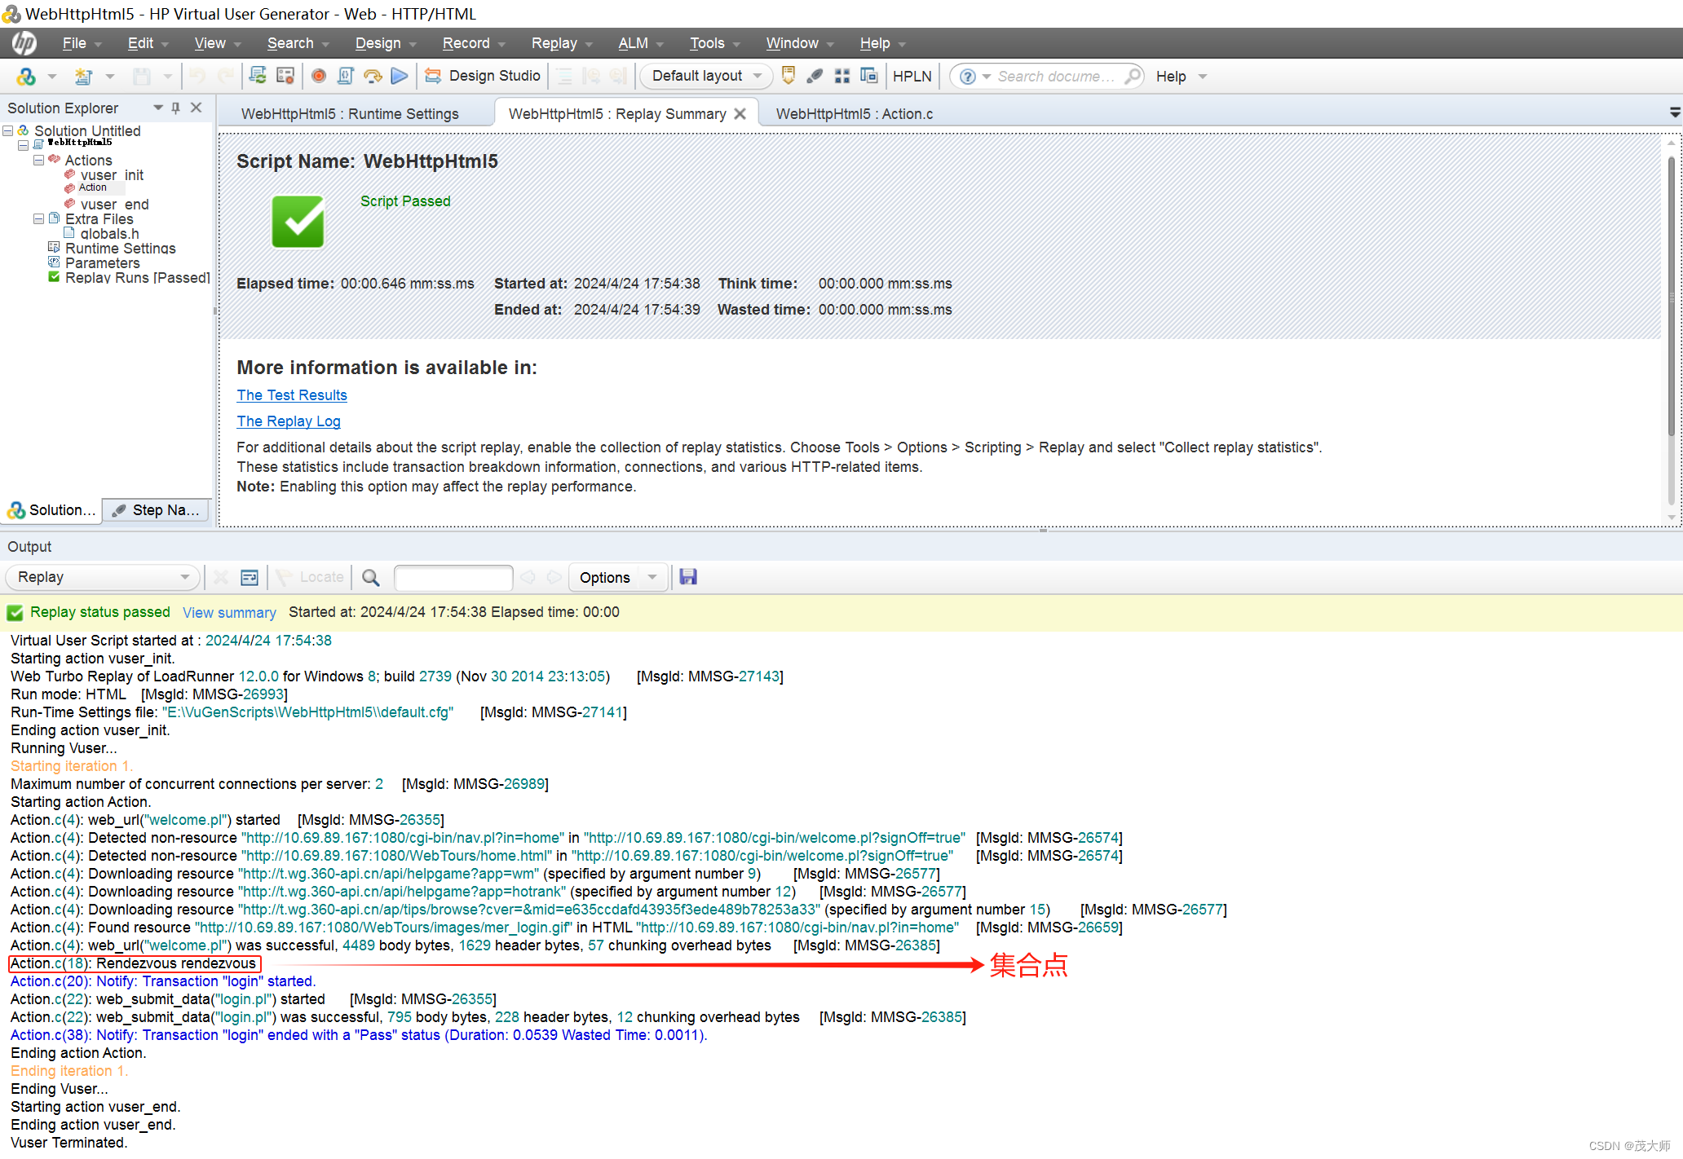Switch to the Action.c tab

(x=854, y=114)
